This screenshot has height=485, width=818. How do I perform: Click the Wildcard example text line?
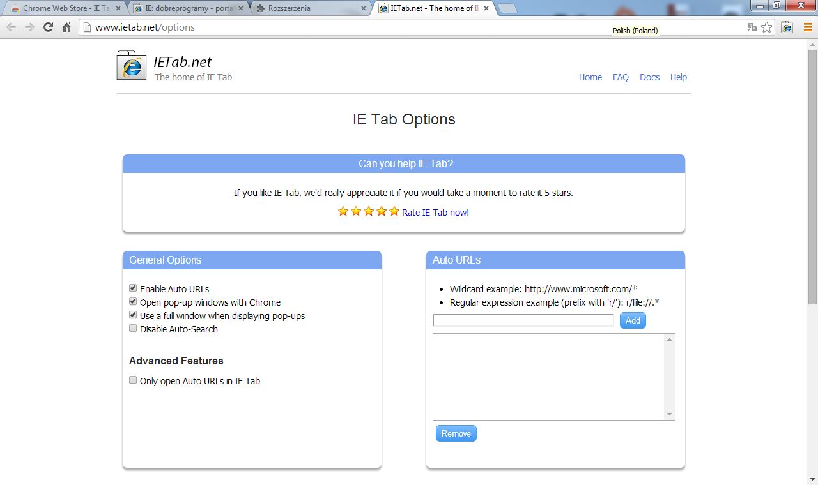pos(543,289)
